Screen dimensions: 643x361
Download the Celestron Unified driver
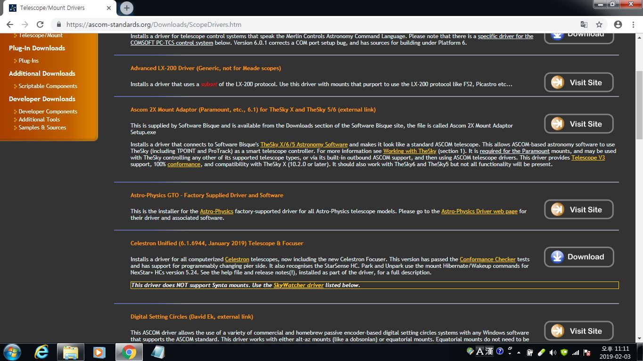tap(579, 257)
